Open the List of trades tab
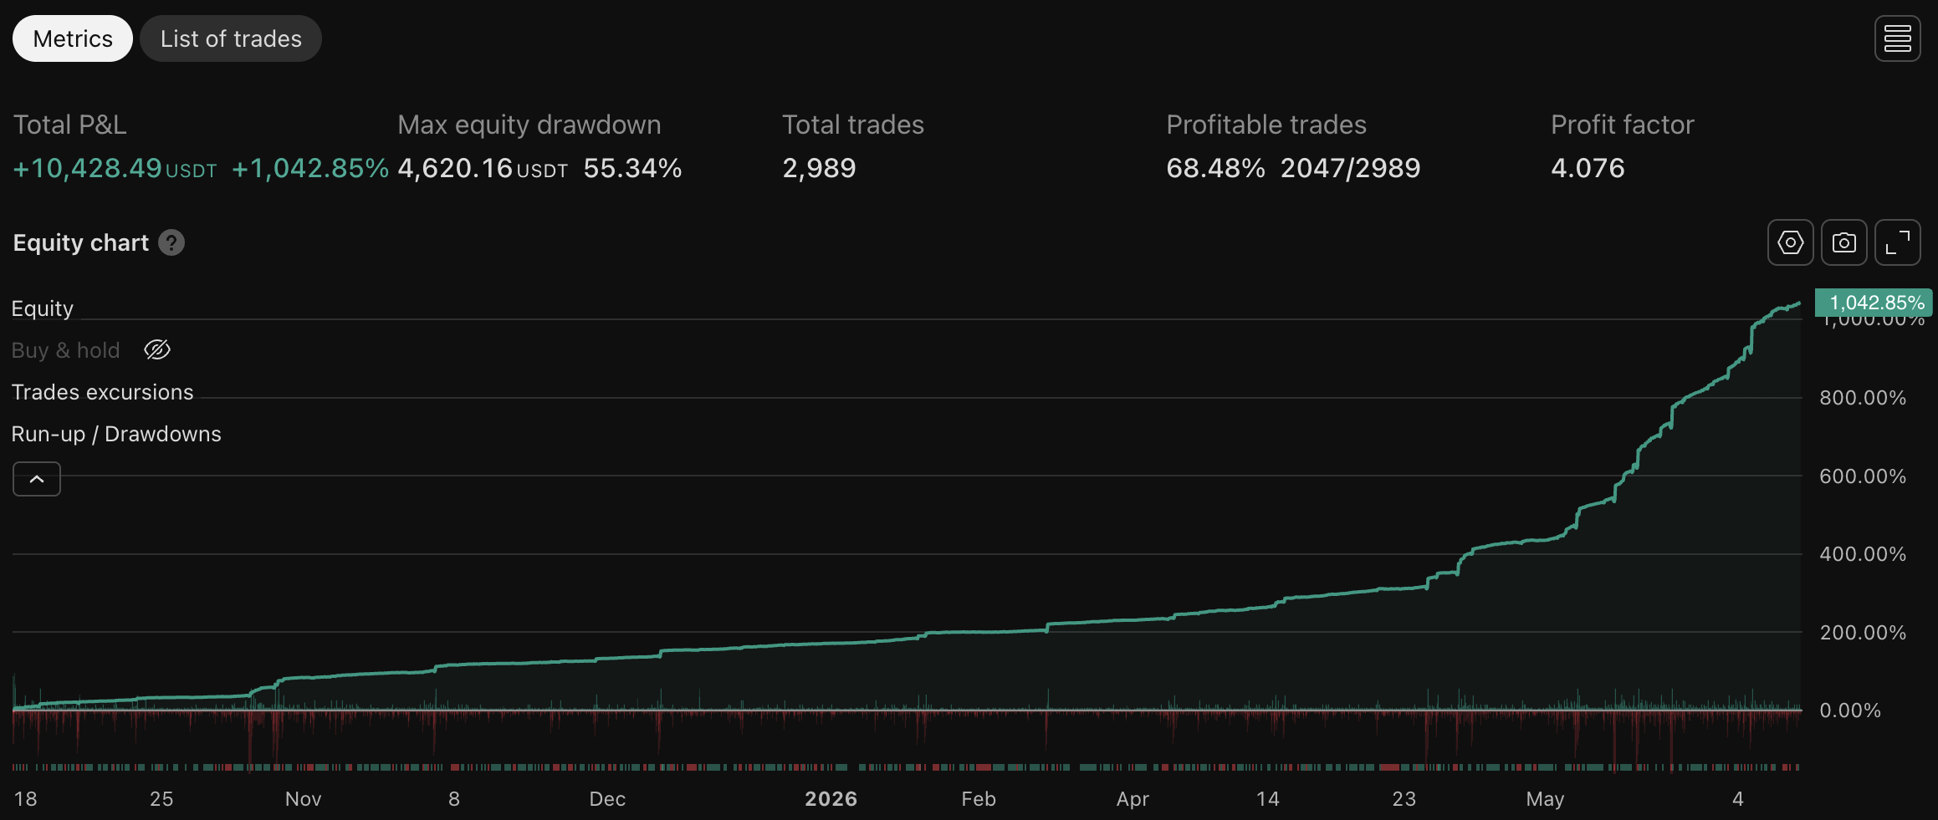This screenshot has width=1938, height=820. tap(231, 38)
